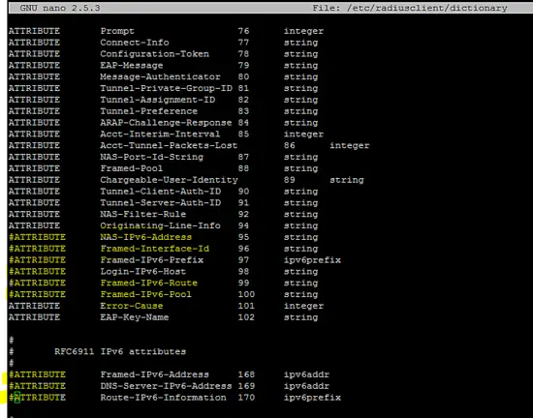Click 'string' type on Chargeable-User-Identity row
The image size is (533, 418).
[347, 180]
